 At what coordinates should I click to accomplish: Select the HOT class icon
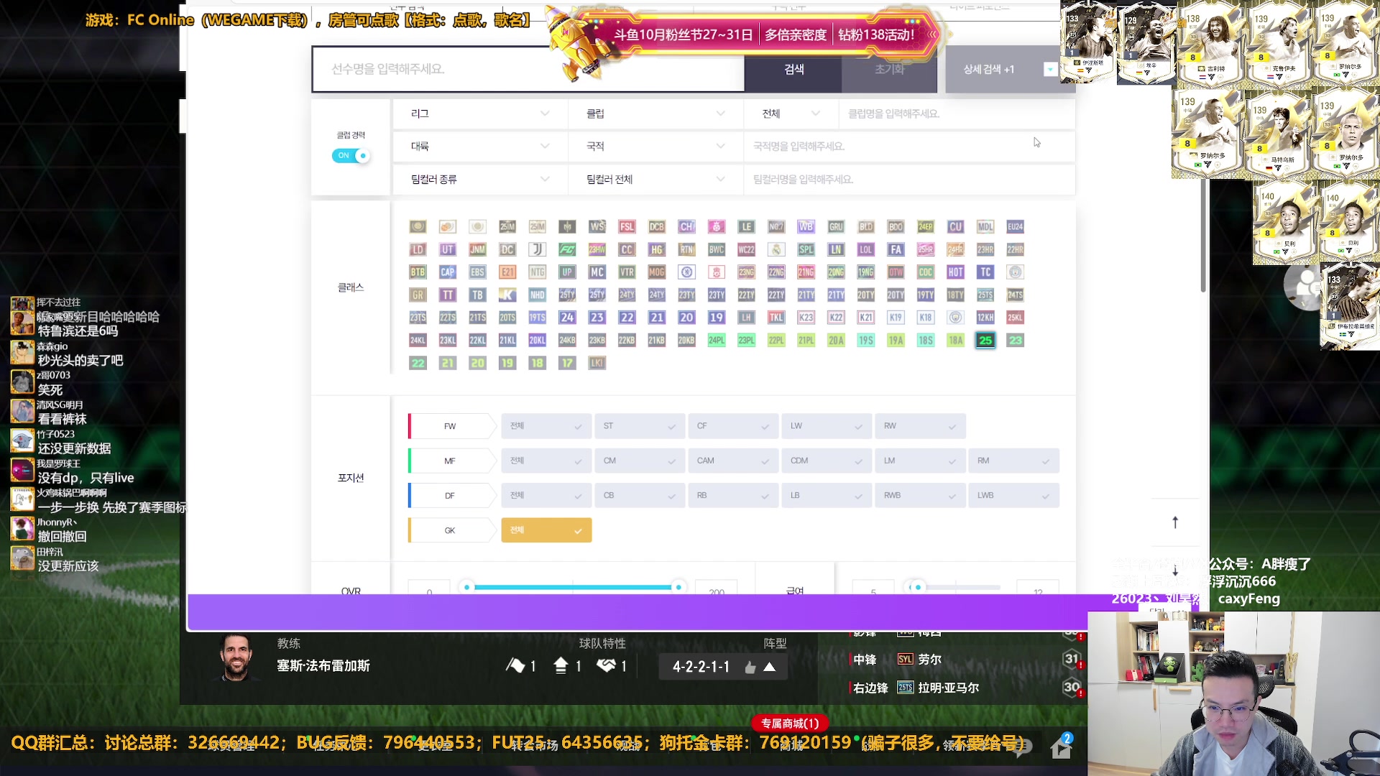coord(955,272)
